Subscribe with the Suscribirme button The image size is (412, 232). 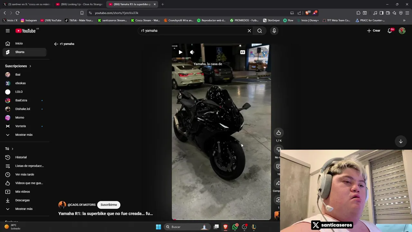click(x=109, y=205)
